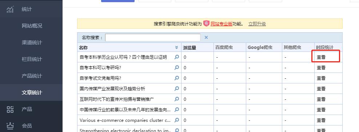The height and width of the screenshot is (132, 359).
Task: Select article title 自考本科学历企业认可吗？四个理由足以证明
Action: 123,57
